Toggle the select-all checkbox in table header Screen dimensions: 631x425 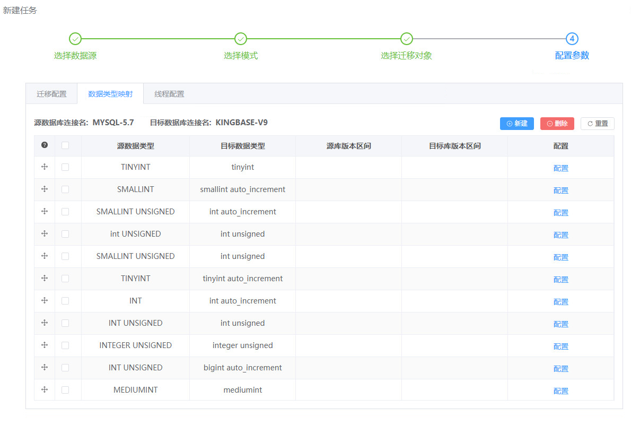pyautogui.click(x=65, y=145)
